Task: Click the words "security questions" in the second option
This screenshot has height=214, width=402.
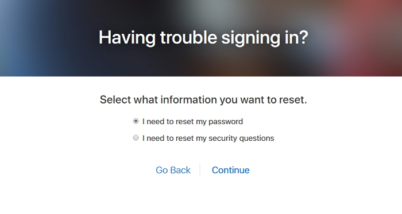Action: [x=241, y=138]
